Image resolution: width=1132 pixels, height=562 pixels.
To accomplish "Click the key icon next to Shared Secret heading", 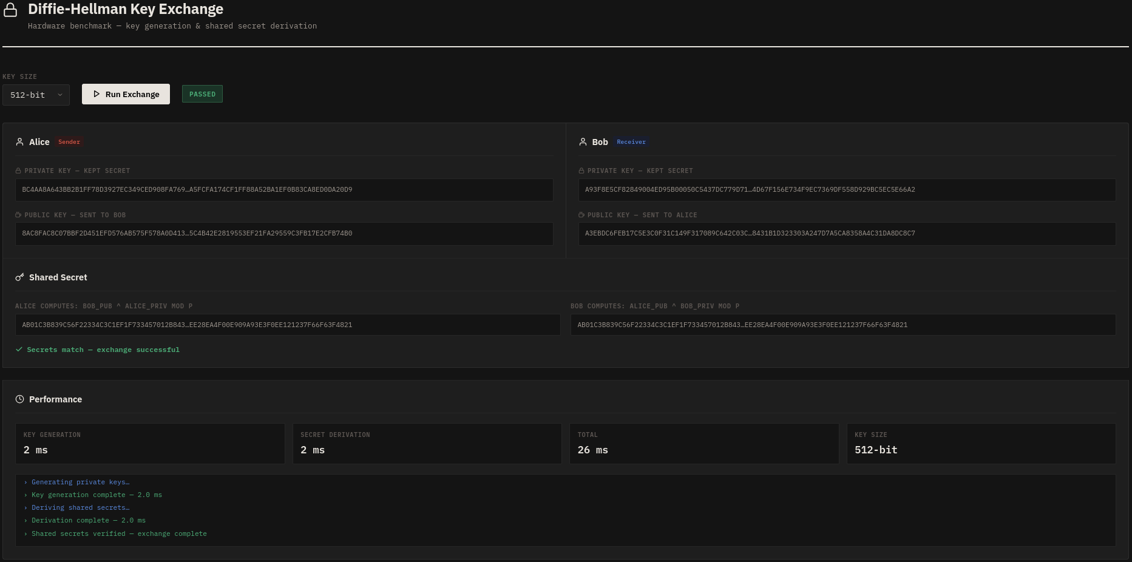I will 20,277.
